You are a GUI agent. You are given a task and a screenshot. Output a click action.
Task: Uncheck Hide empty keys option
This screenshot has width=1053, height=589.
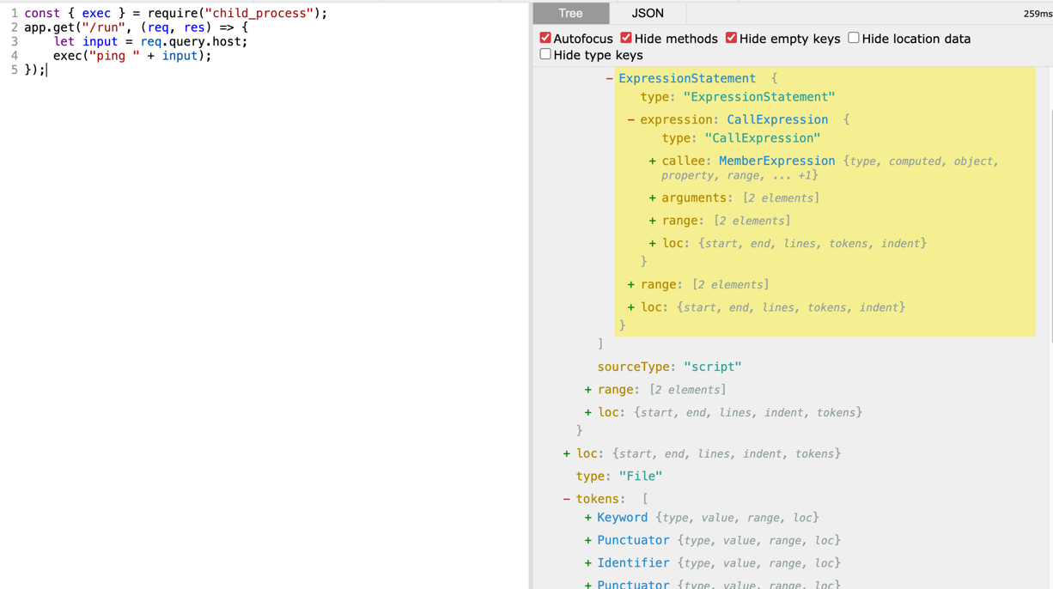tap(731, 38)
